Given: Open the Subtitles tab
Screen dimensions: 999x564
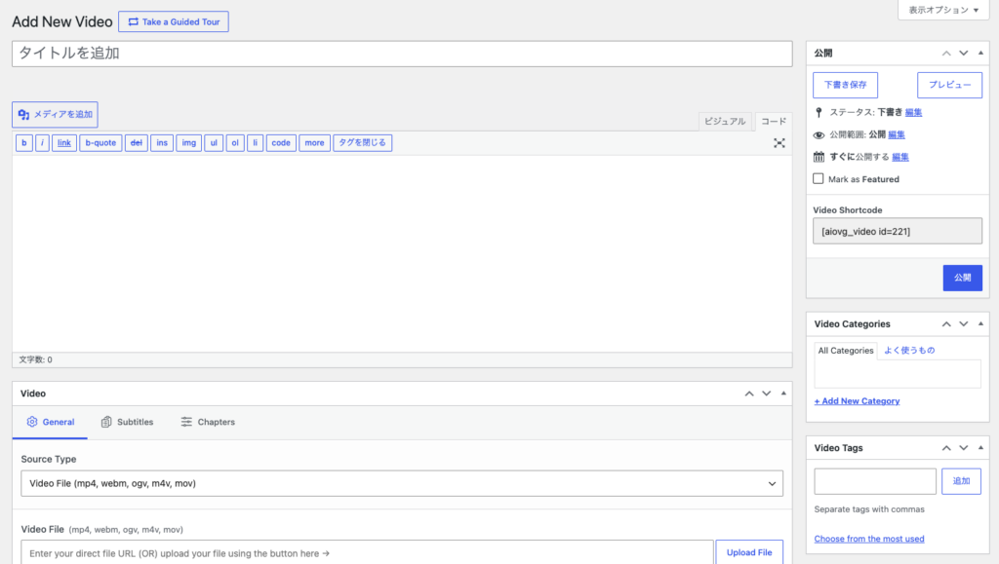Looking at the screenshot, I should pyautogui.click(x=128, y=422).
